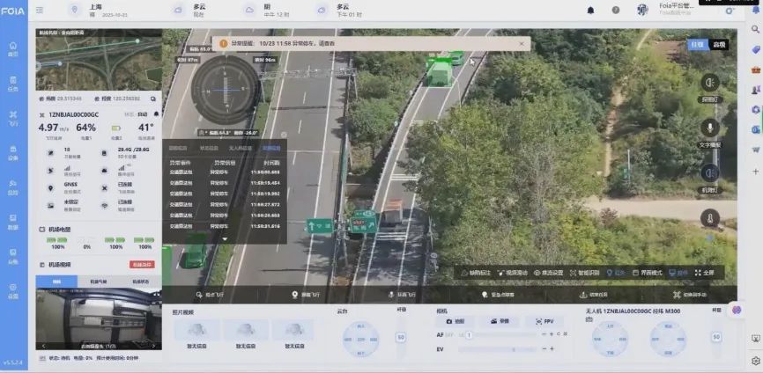Select the Anomaly info tab above the event table

click(x=271, y=149)
